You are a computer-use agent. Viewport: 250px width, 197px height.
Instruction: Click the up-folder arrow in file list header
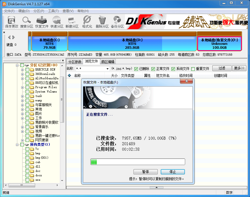69,75
